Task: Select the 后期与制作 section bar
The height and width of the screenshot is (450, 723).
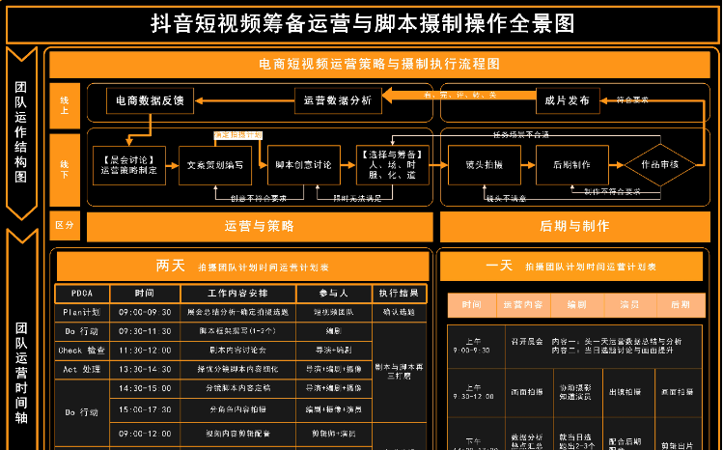Action: pyautogui.click(x=574, y=226)
